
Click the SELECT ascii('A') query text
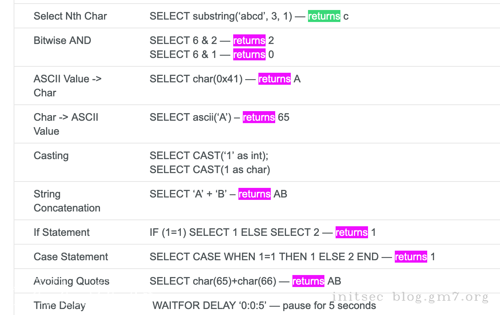coord(190,118)
